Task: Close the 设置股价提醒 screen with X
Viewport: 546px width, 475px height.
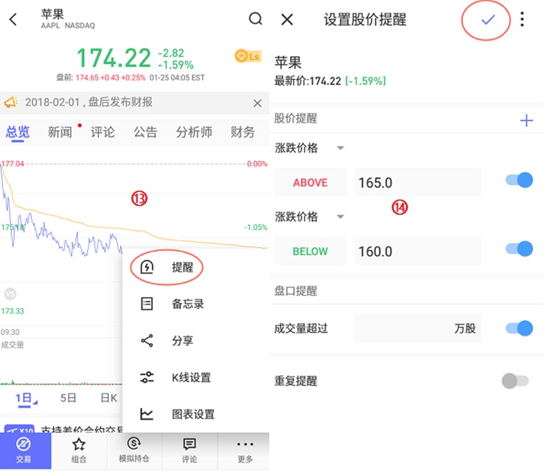Action: tap(287, 19)
